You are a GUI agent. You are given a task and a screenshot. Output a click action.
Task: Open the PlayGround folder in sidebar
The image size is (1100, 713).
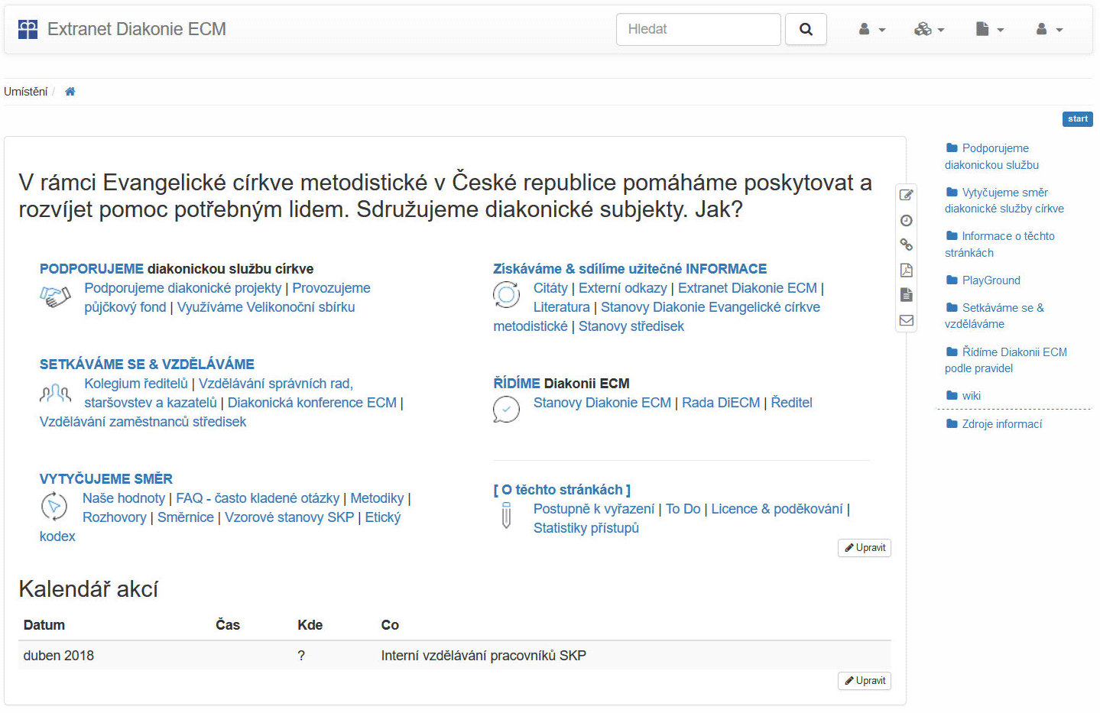pyautogui.click(x=991, y=280)
